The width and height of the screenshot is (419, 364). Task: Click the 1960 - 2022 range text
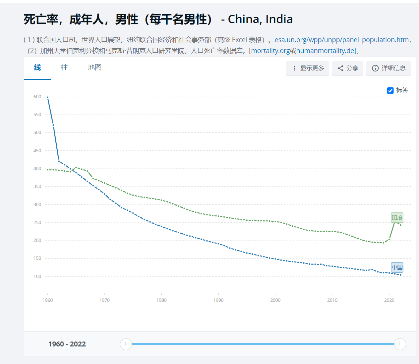(67, 344)
